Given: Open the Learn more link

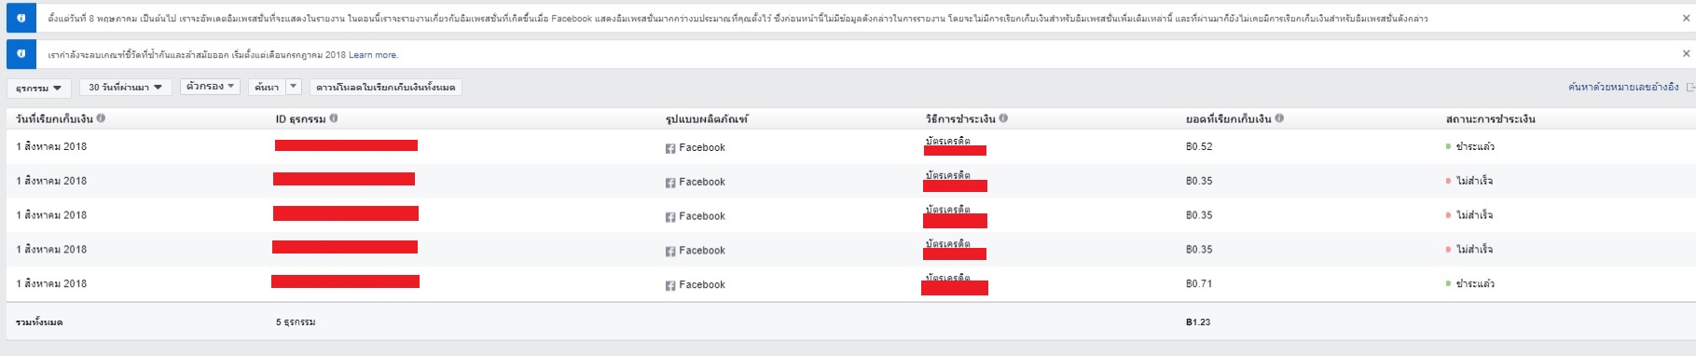Looking at the screenshot, I should point(373,55).
